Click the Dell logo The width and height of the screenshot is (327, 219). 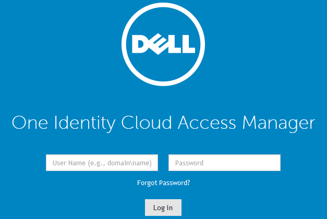[x=163, y=45]
